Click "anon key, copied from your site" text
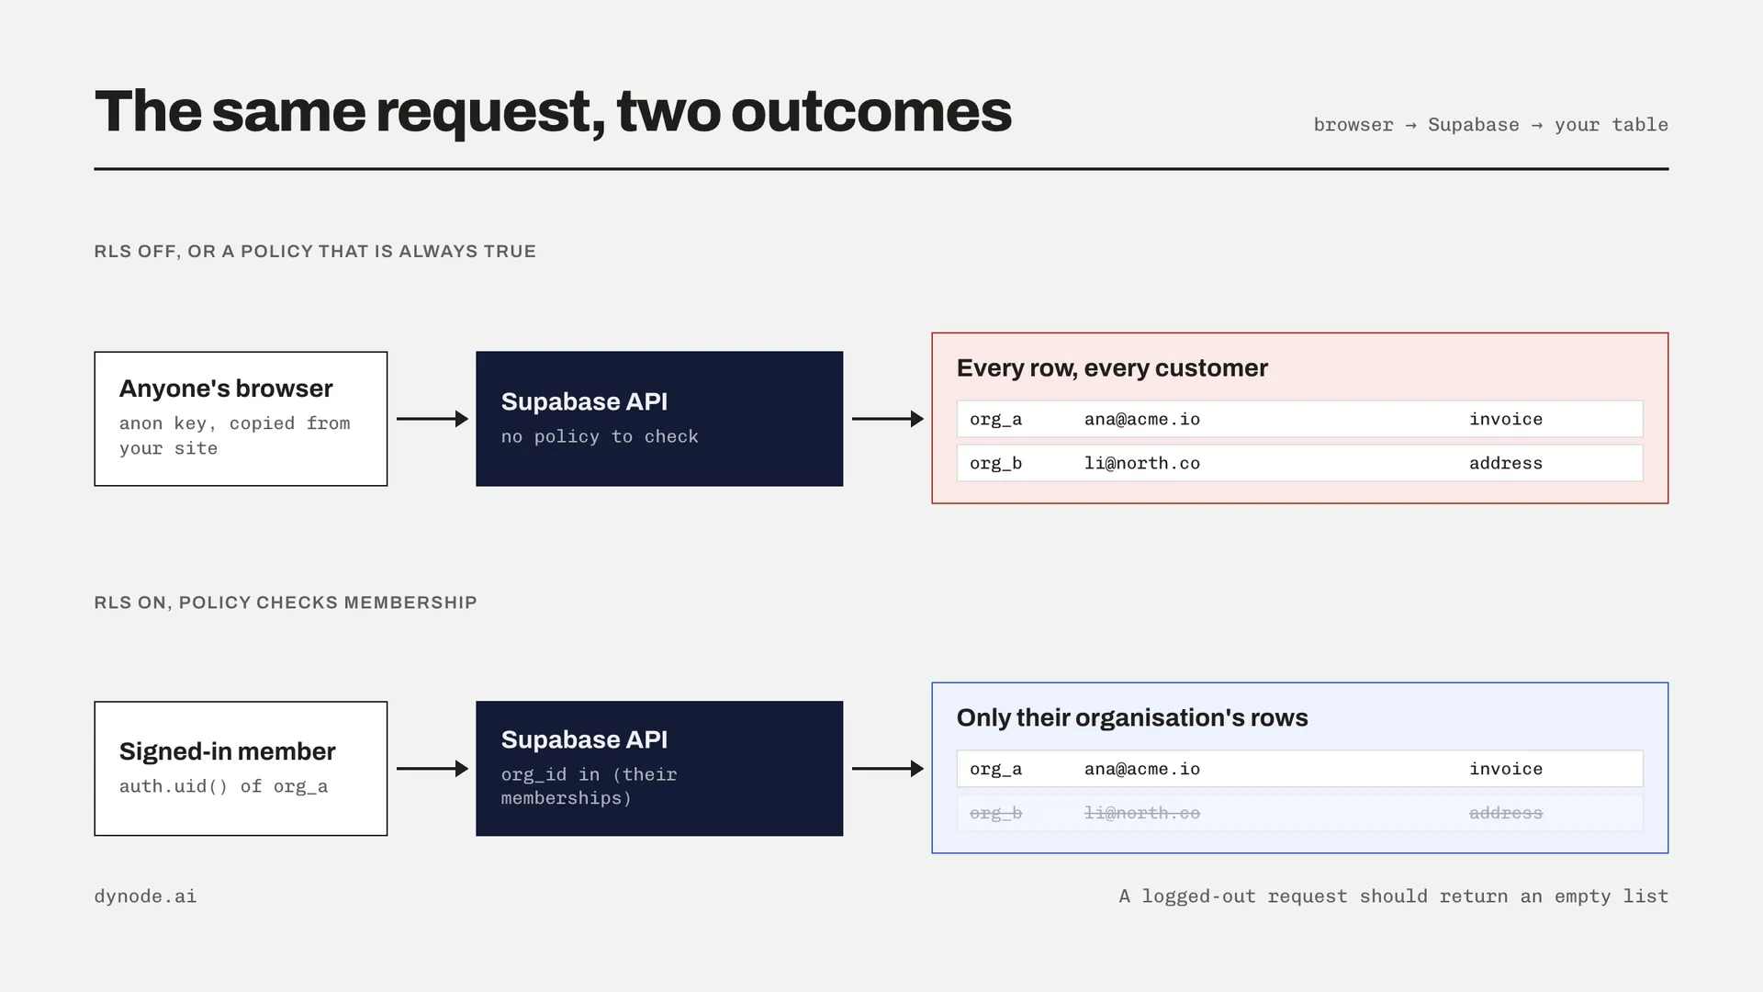This screenshot has height=992, width=1763. click(x=235, y=435)
